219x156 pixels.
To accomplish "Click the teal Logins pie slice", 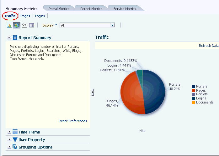I will pyautogui.click(x=140, y=77).
